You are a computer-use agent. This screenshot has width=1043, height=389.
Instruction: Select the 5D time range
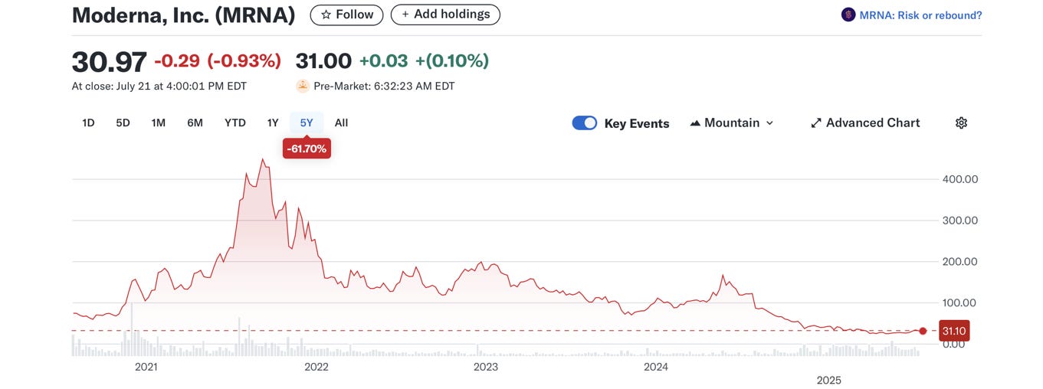click(x=123, y=123)
